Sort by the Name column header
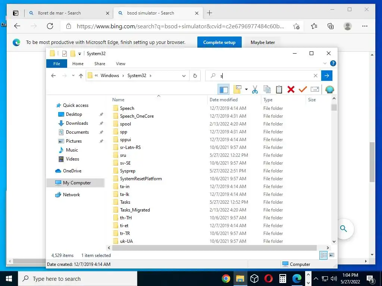Viewport: 382px width, 286px height. coord(118,100)
